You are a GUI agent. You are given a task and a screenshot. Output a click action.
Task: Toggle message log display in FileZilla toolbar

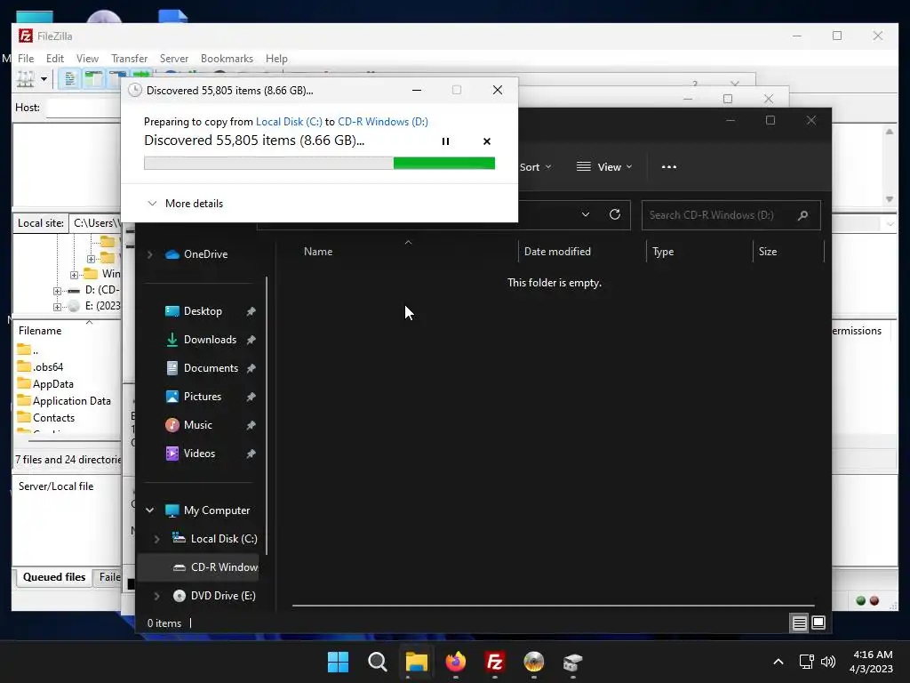69,78
